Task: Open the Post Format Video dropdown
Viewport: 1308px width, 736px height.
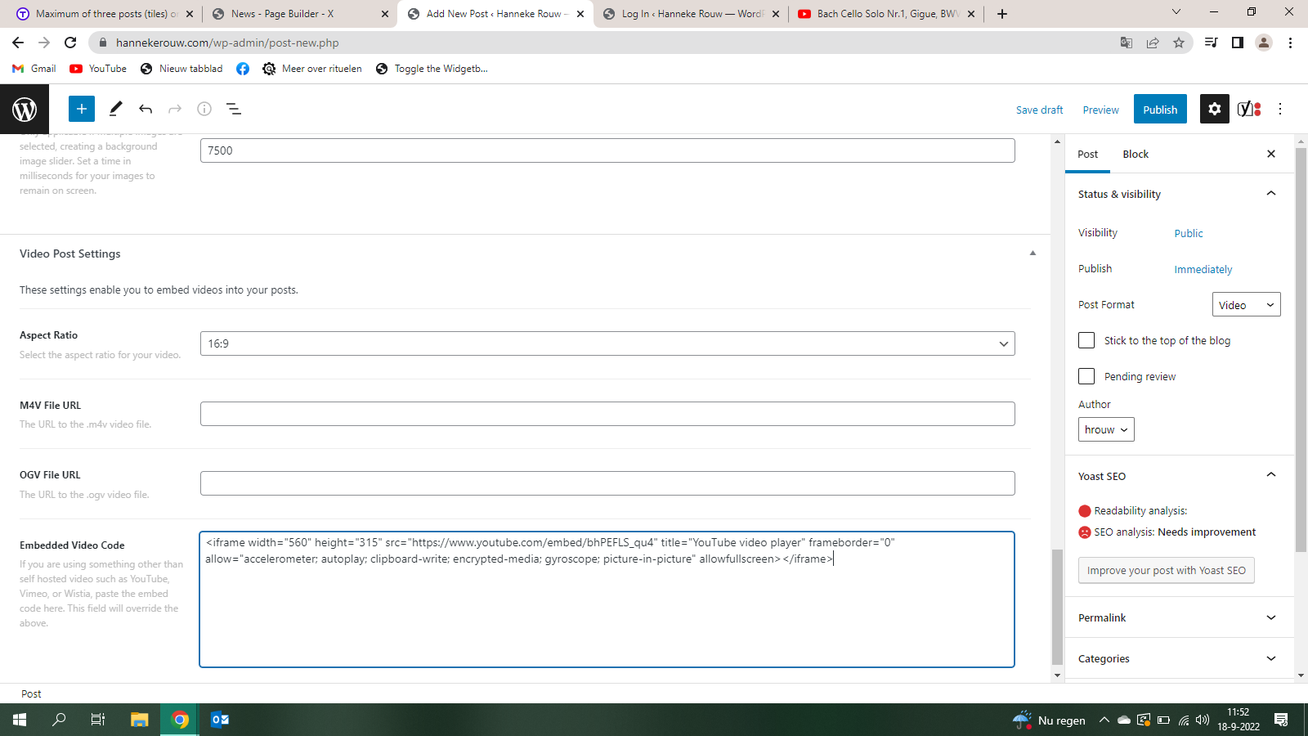Action: [x=1246, y=305]
